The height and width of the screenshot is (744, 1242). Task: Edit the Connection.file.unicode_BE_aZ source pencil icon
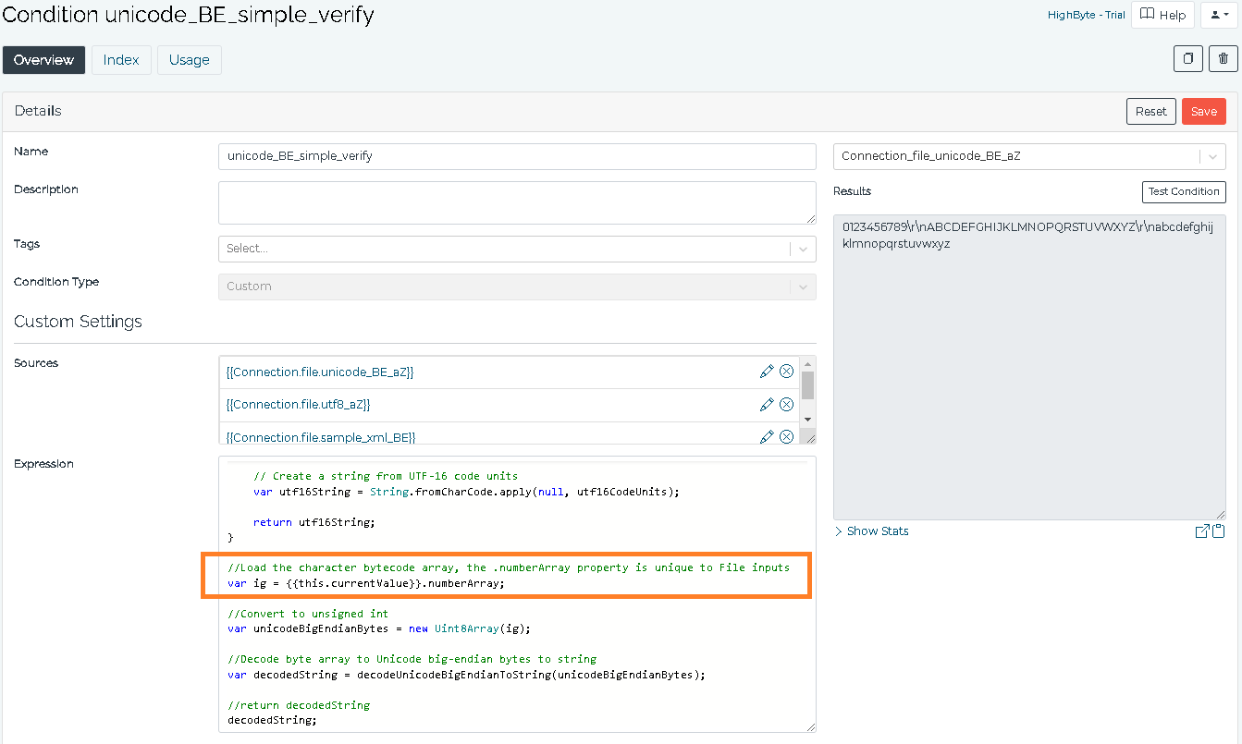pyautogui.click(x=766, y=371)
